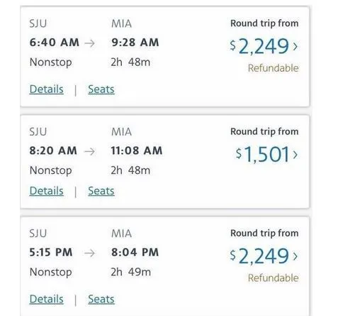View Seats for the 8:20 AM flight
Image resolution: width=343 pixels, height=316 pixels.
(101, 191)
